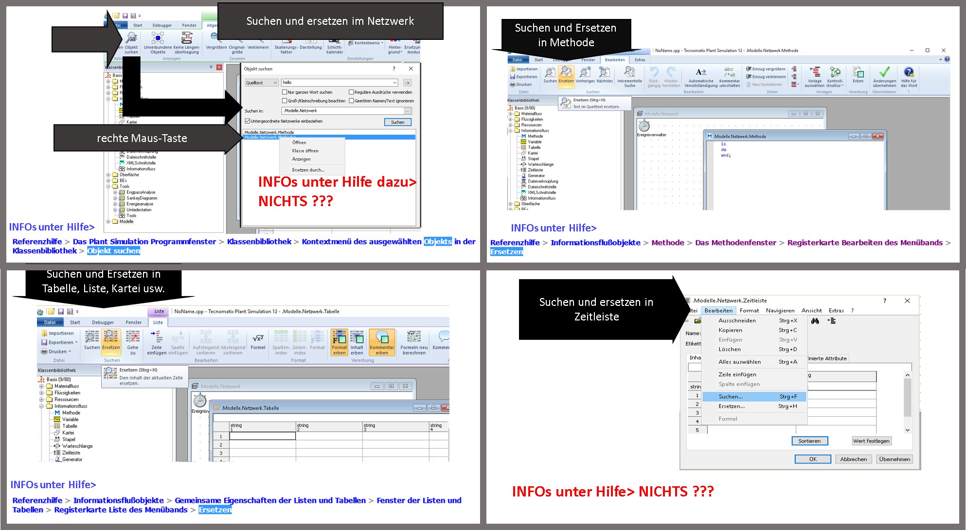Expand the SankeyDiagramm tree node
The width and height of the screenshot is (966, 530).
coord(116,198)
